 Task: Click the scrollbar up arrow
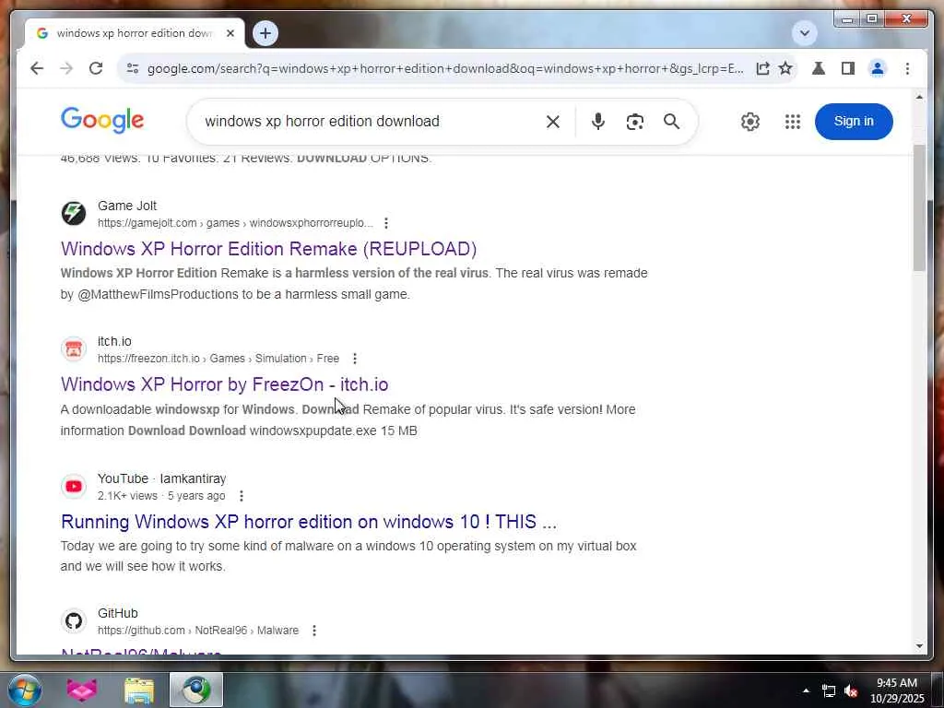click(x=919, y=97)
